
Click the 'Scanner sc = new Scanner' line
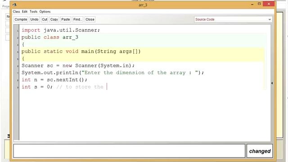click(78, 66)
